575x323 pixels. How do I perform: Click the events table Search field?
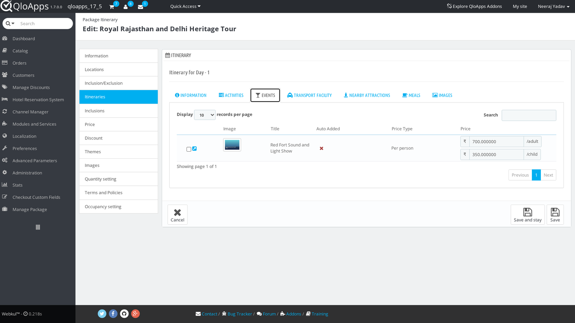tap(529, 115)
